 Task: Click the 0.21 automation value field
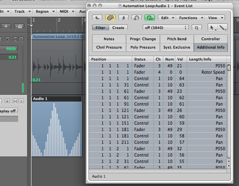[9, 57]
